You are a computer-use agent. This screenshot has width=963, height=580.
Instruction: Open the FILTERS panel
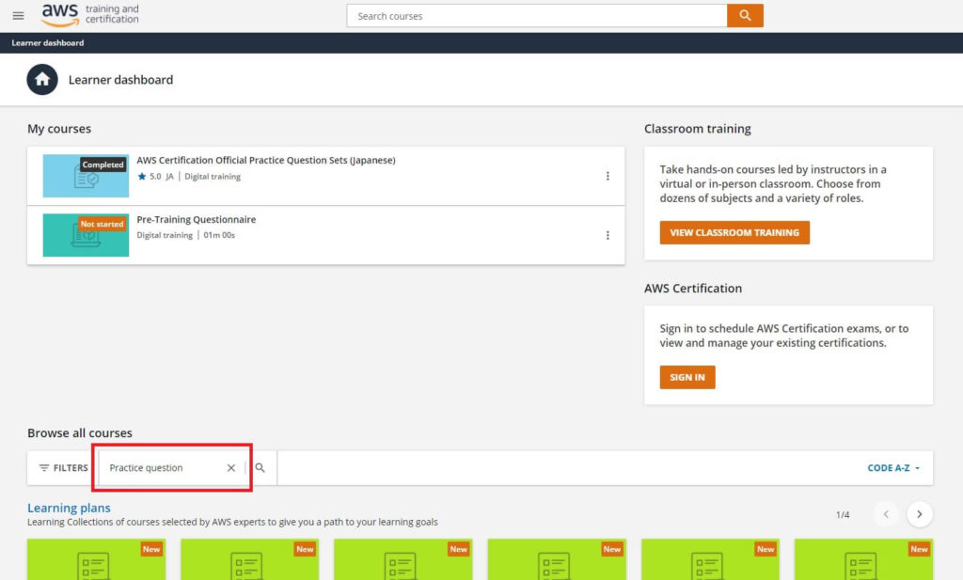pyautogui.click(x=63, y=468)
